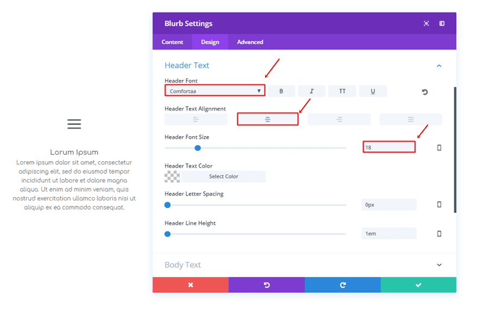Click the hamburger blurb icon
This screenshot has height=312, width=479.
tap(74, 124)
